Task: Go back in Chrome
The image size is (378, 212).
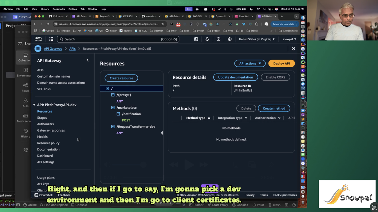Action: (35, 24)
